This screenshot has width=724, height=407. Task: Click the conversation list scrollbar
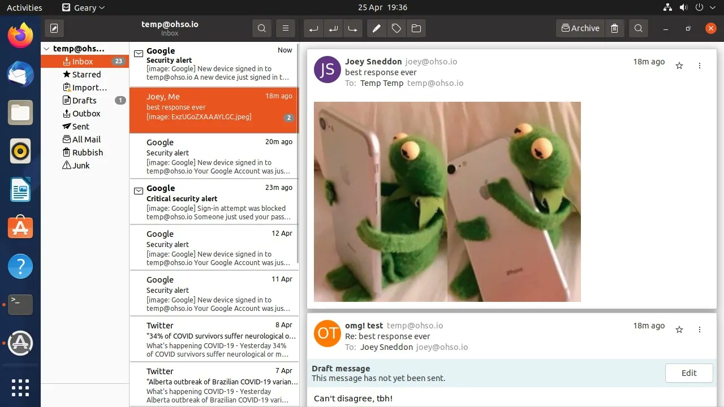[x=298, y=153]
